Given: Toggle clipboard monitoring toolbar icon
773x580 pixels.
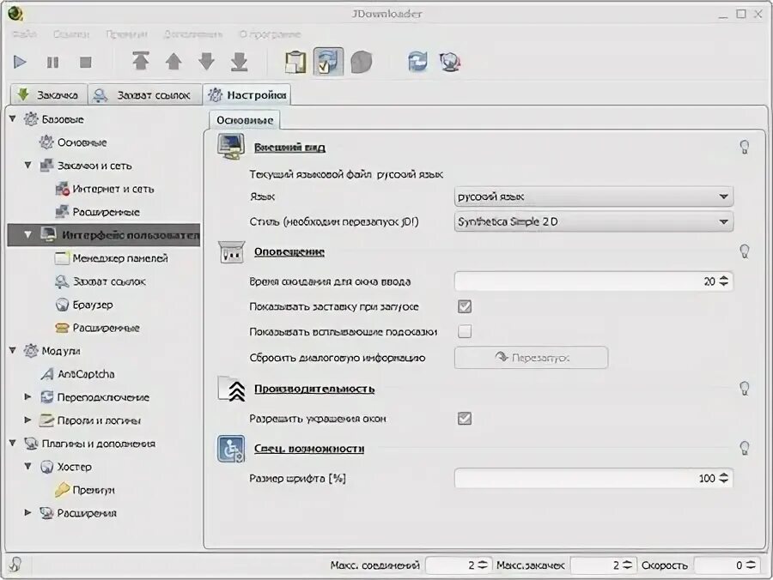Looking at the screenshot, I should point(295,62).
